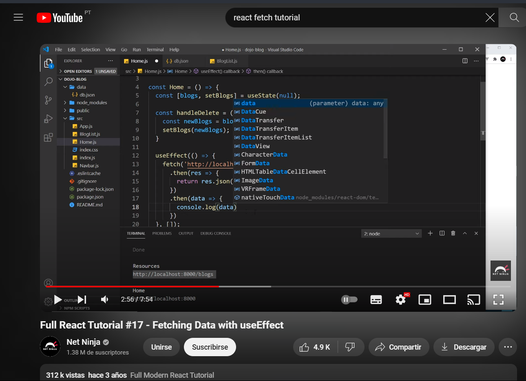The height and width of the screenshot is (381, 526).
Task: Expand the node_modules folder
Action: (91, 103)
